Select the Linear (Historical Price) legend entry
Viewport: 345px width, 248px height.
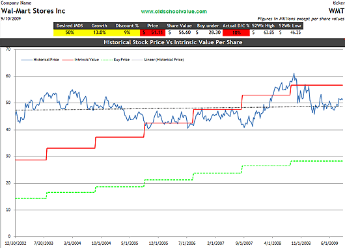coord(158,60)
